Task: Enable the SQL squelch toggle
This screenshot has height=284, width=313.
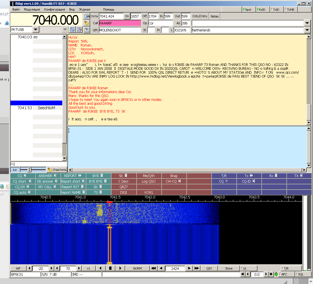Action: pos(303,274)
